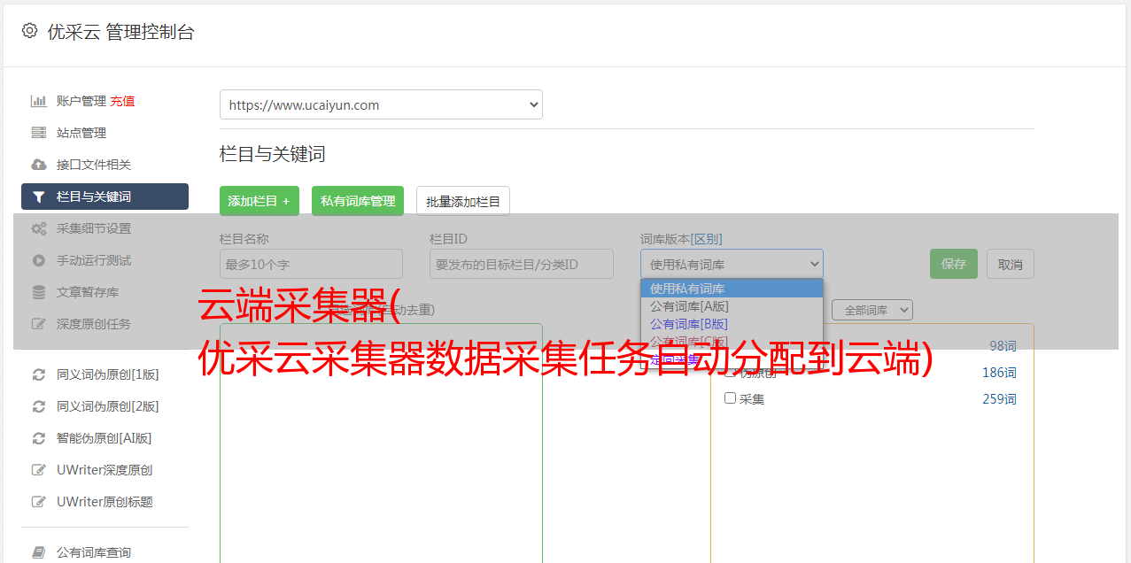The image size is (1131, 563).
Task: Choose the 公有词库[B版] option
Action: click(732, 324)
